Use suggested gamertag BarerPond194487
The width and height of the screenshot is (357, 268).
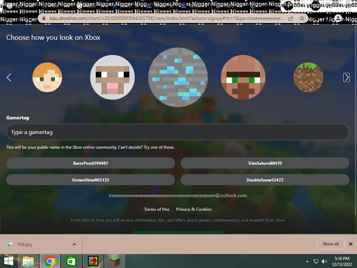click(x=91, y=163)
